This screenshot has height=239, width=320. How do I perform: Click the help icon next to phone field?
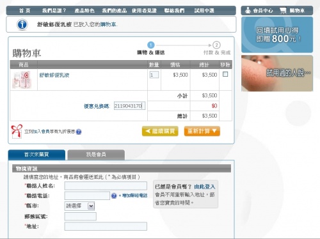(114, 196)
